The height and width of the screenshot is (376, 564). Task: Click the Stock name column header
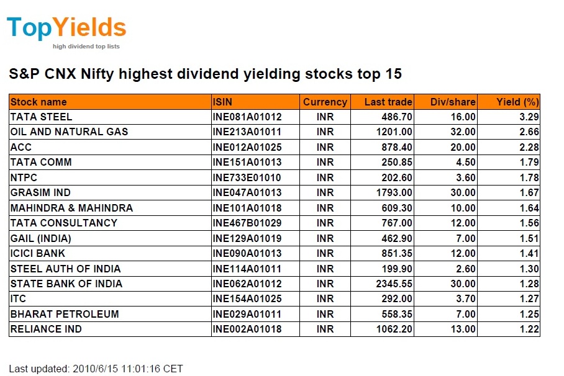coord(39,102)
